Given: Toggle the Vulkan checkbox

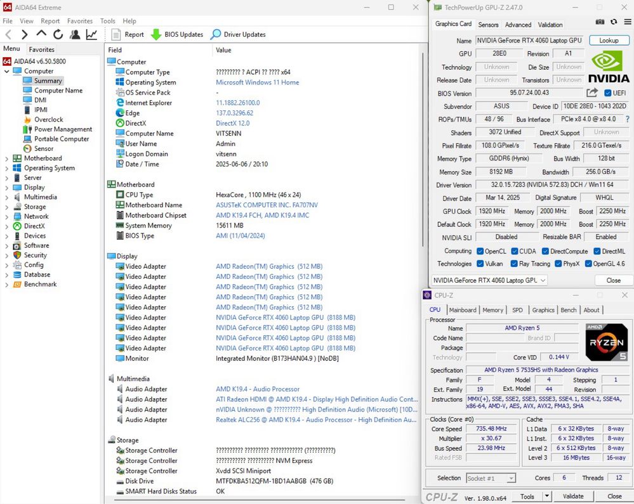Looking at the screenshot, I should tap(480, 264).
